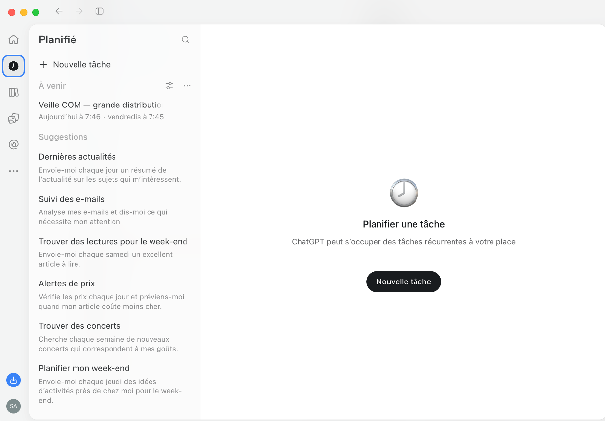Open the Images gallery sidebar icon
This screenshot has width=605, height=421.
[x=14, y=118]
